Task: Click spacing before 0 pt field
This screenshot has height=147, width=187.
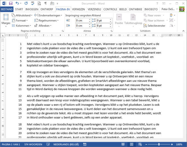Action: point(103,21)
